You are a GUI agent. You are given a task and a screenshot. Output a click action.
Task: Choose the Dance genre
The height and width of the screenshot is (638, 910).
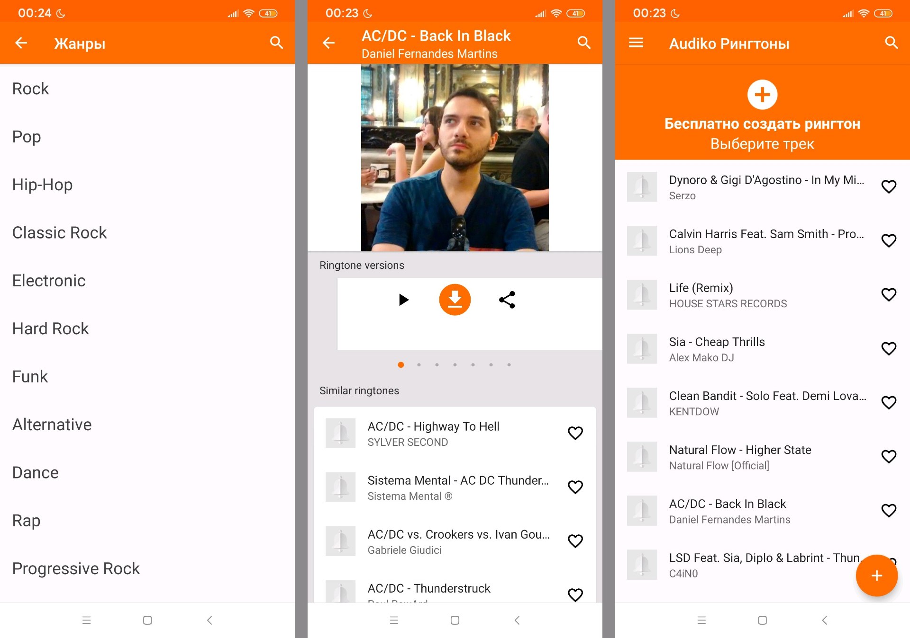[x=147, y=472]
